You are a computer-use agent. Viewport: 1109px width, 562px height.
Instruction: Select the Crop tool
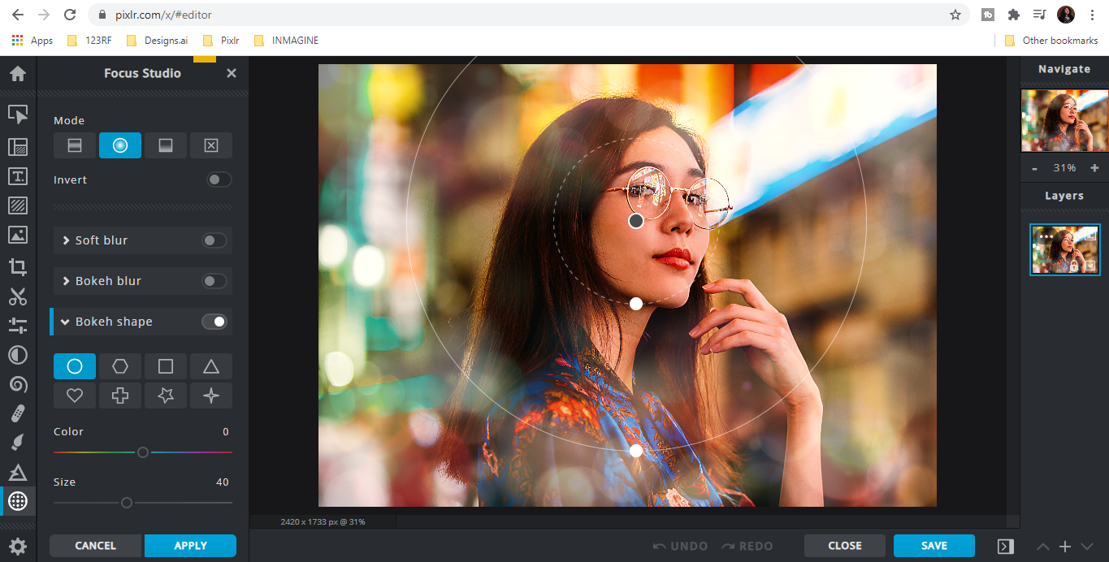coord(18,266)
